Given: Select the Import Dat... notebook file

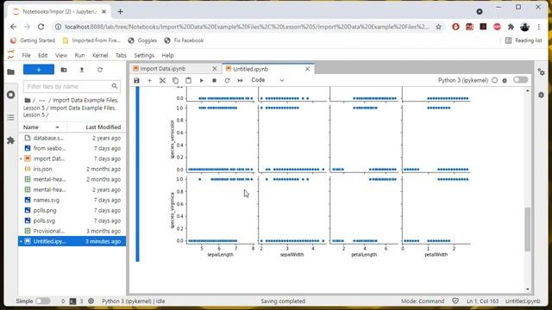Looking at the screenshot, I should pyautogui.click(x=72, y=158).
